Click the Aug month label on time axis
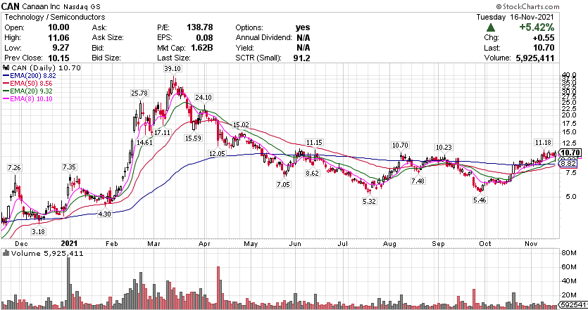Image resolution: width=588 pixels, height=310 pixels. (x=389, y=244)
